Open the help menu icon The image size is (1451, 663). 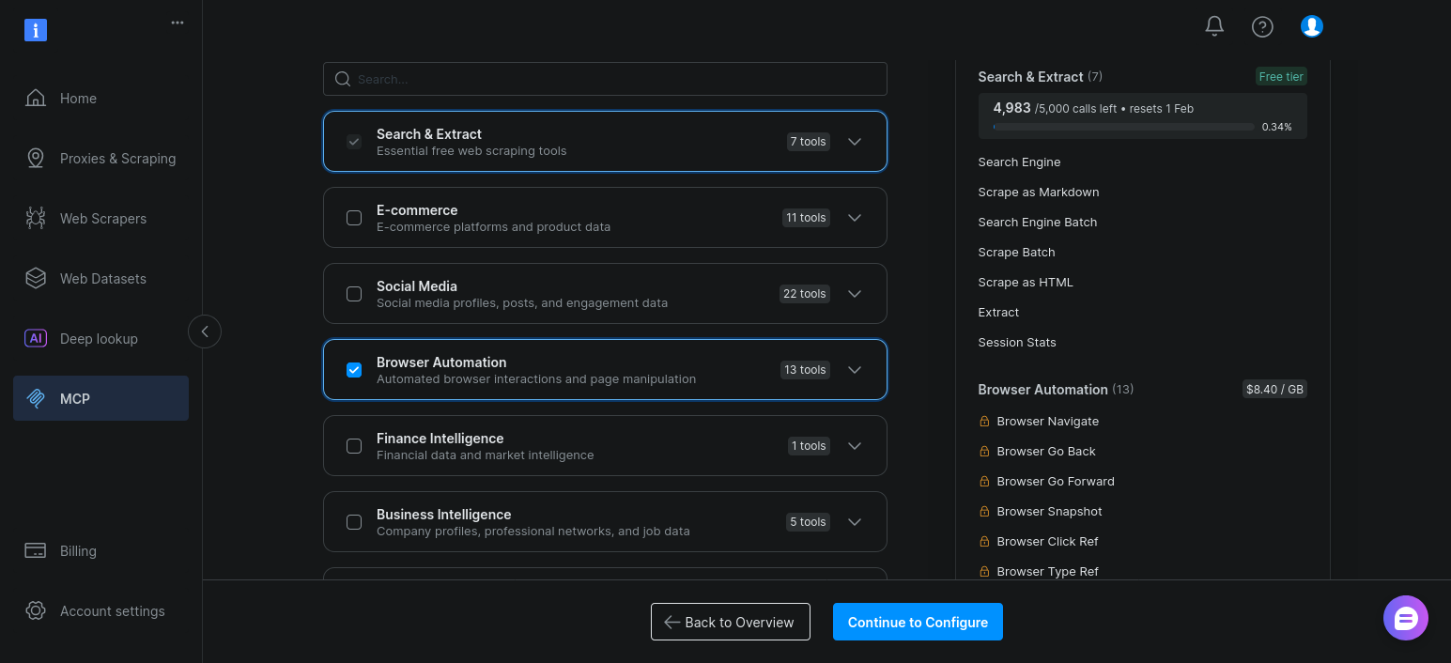1262,26
